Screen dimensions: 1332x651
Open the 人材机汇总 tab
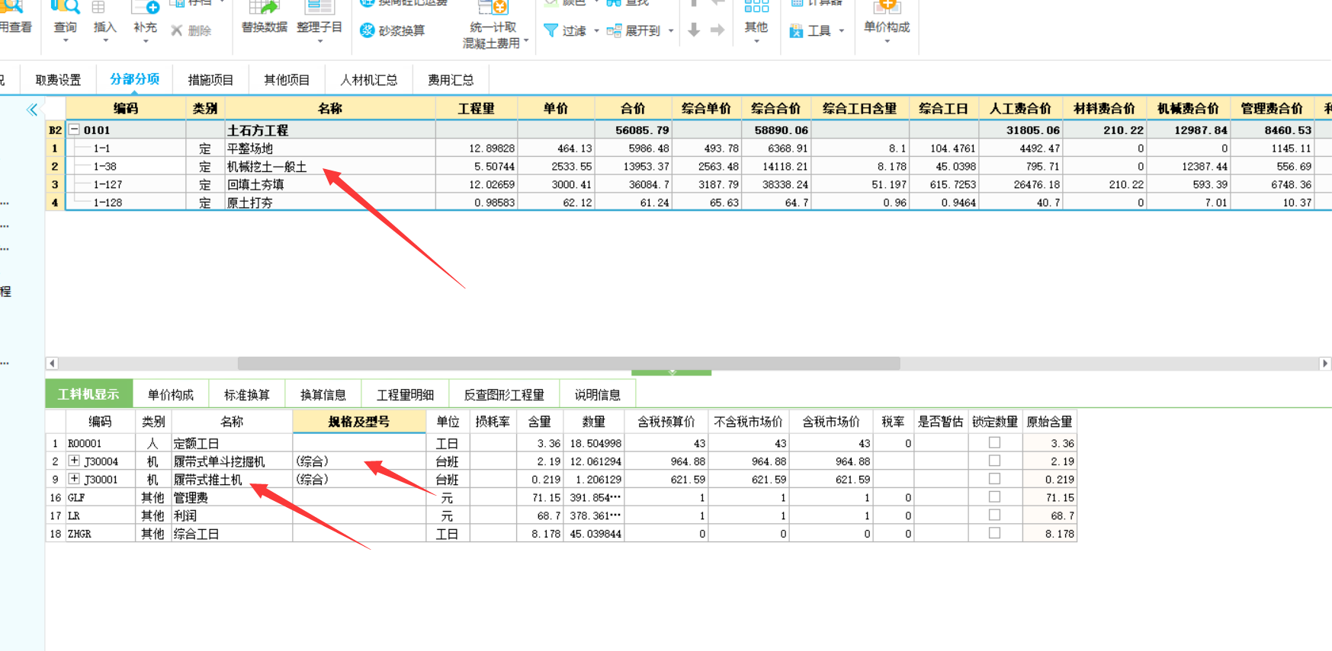(x=368, y=80)
